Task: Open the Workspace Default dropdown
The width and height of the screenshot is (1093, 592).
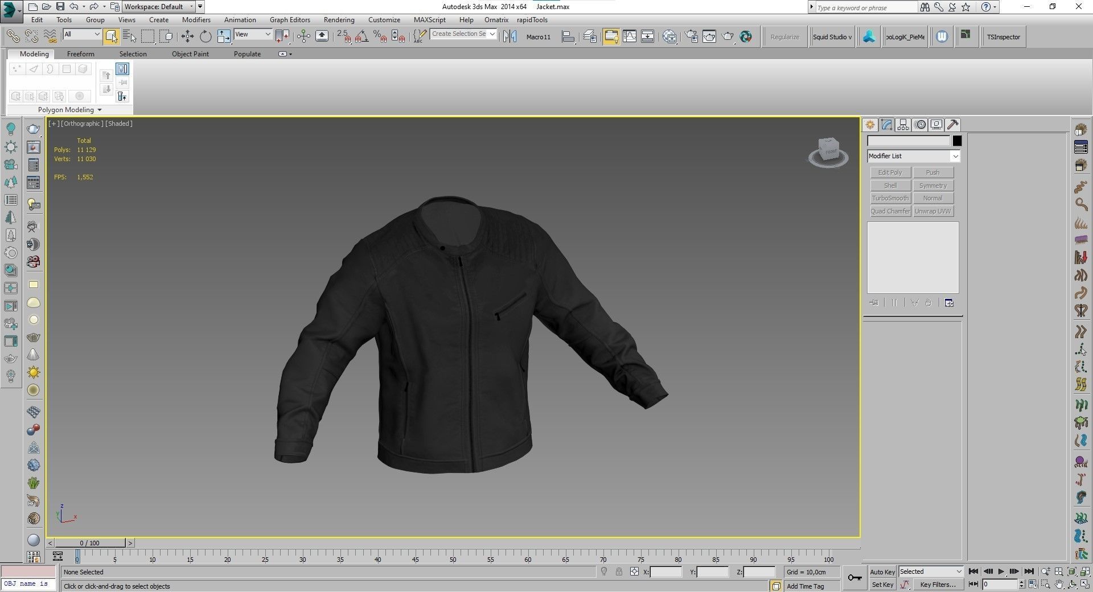Action: [159, 7]
